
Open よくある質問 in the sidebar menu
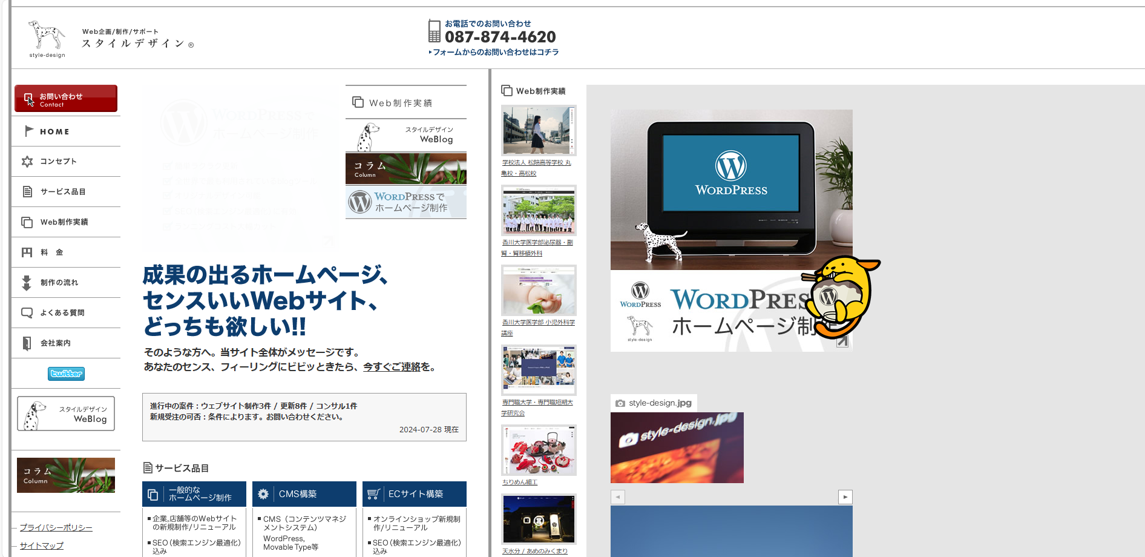pyautogui.click(x=66, y=313)
